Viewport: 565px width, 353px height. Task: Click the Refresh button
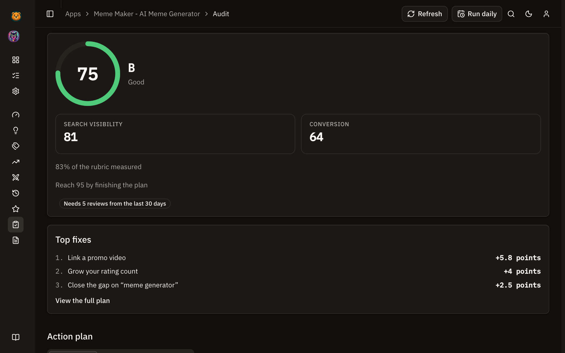click(425, 14)
